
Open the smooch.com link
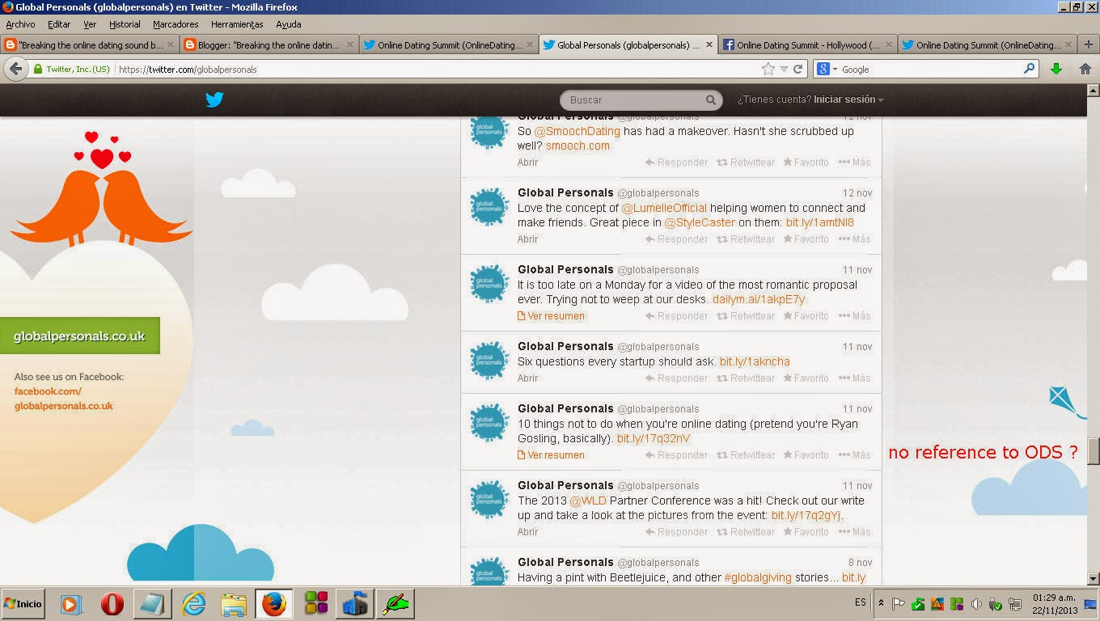(x=577, y=146)
